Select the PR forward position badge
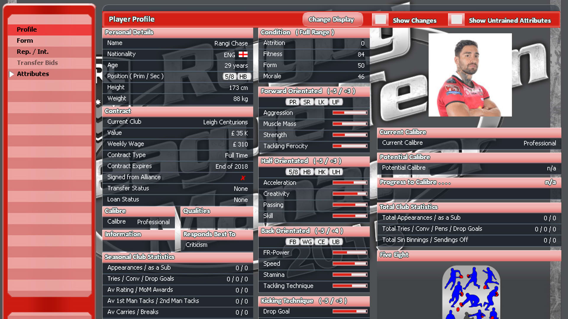Viewport: 568px width, 319px height. click(293, 102)
